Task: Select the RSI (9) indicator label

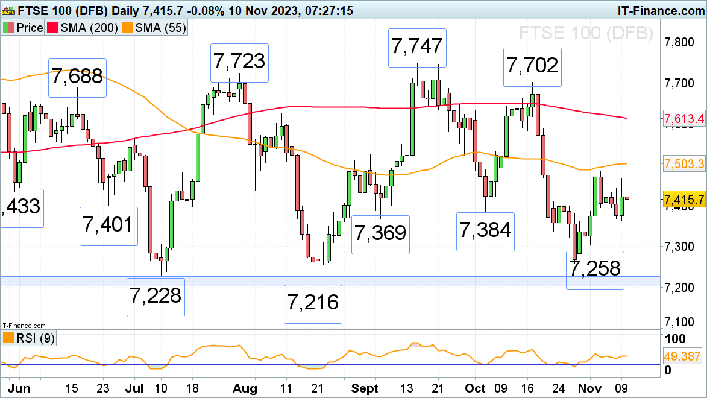Action: pos(36,338)
